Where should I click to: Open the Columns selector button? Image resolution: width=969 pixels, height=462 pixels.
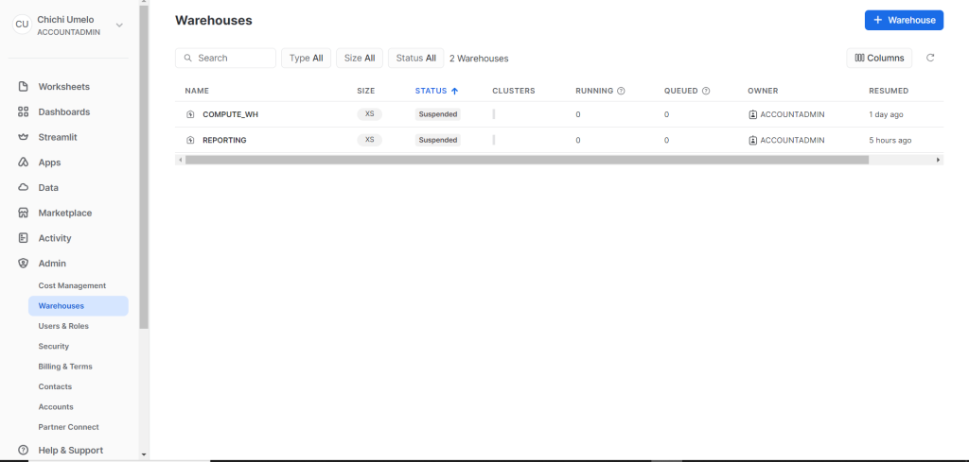[879, 58]
